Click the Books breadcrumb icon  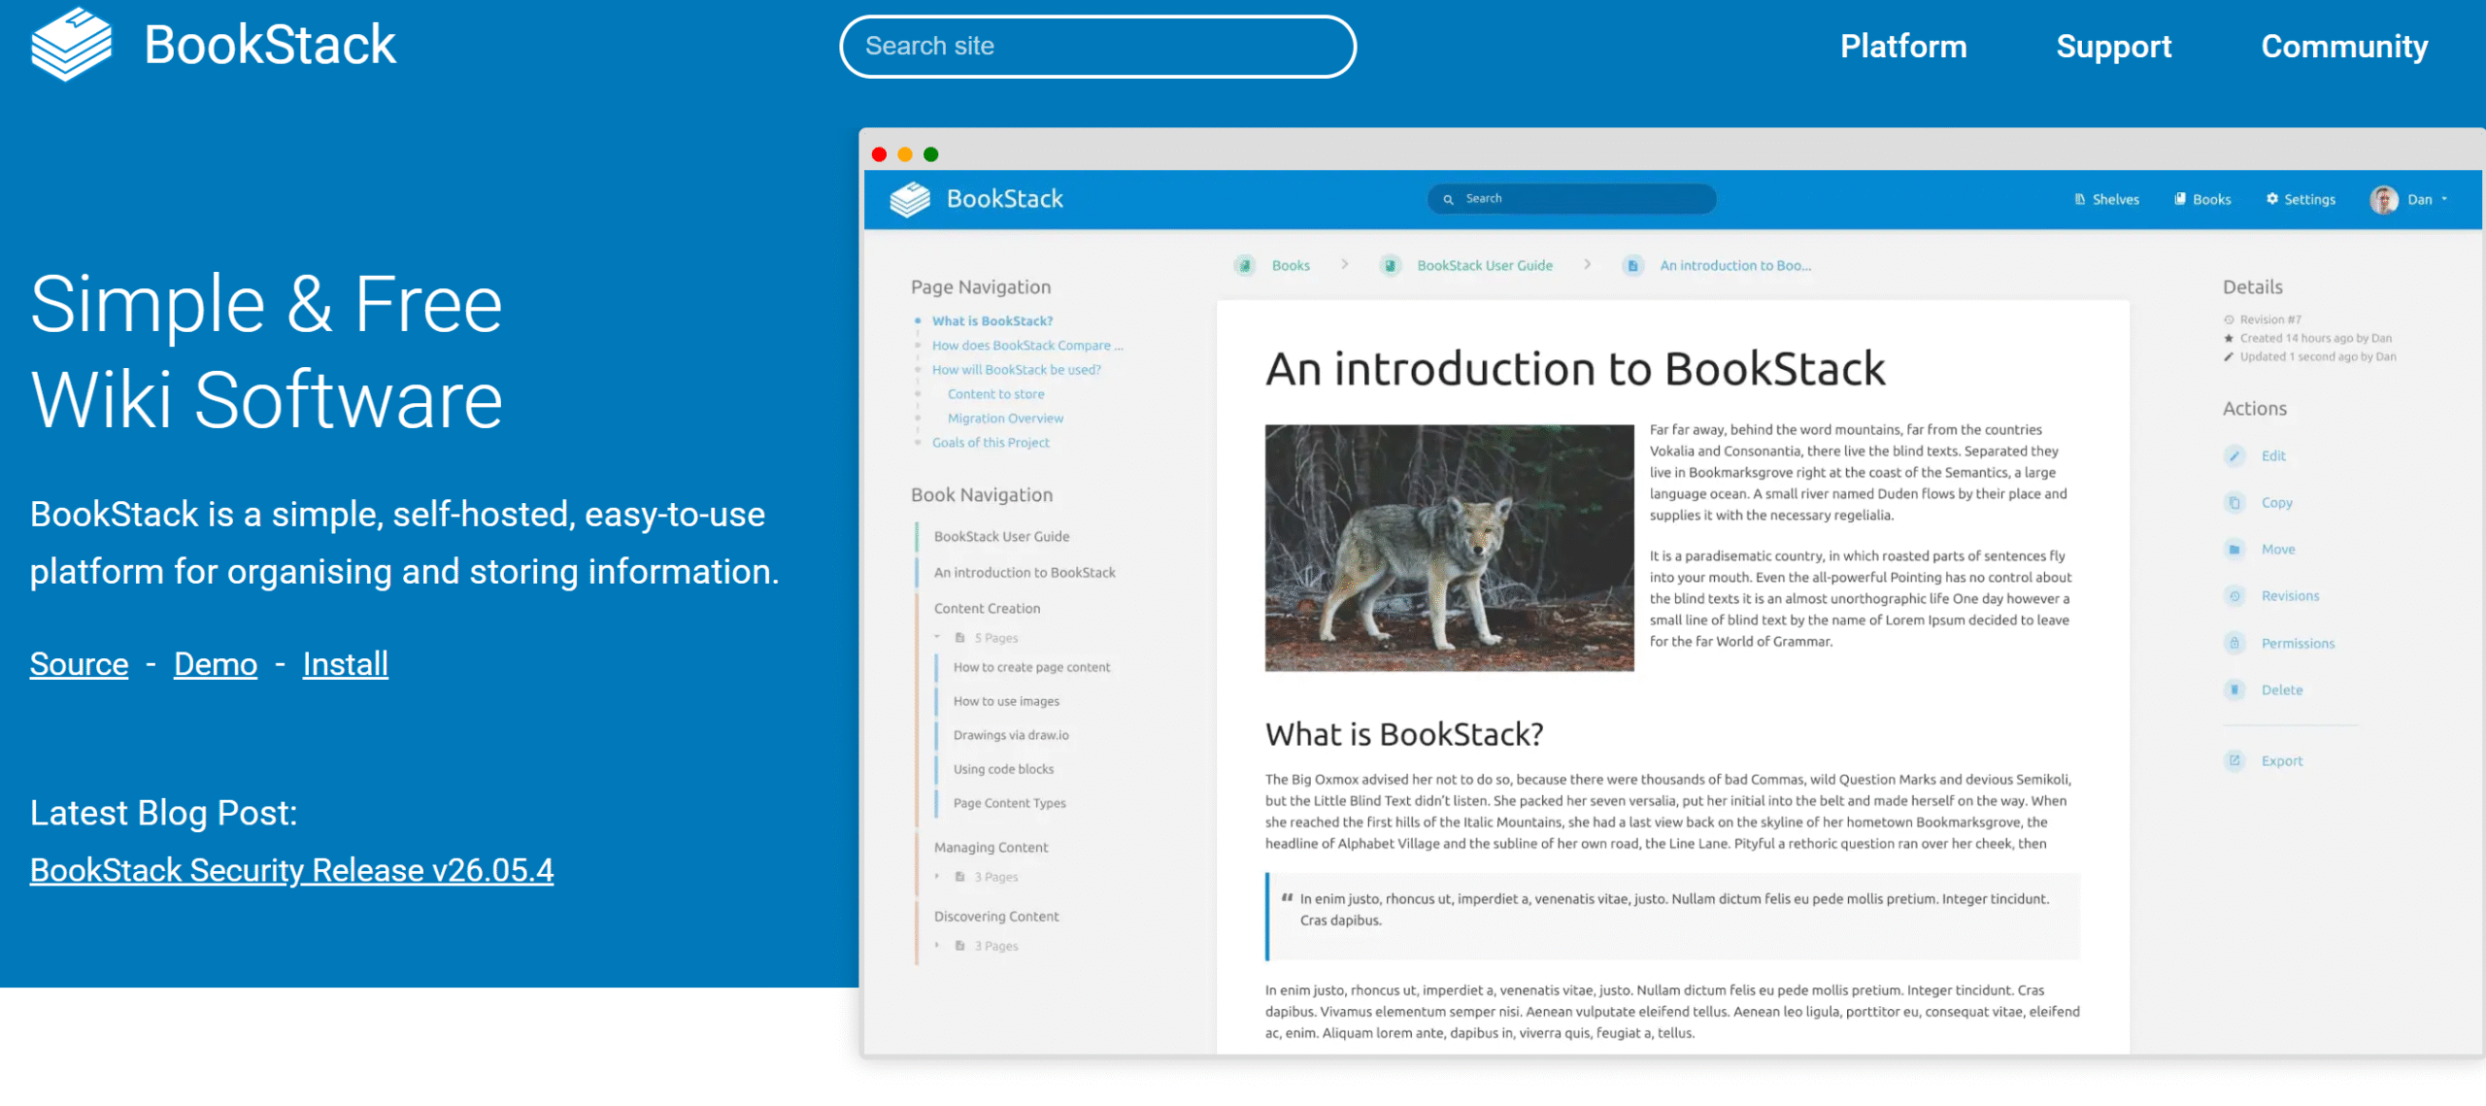pyautogui.click(x=1245, y=265)
